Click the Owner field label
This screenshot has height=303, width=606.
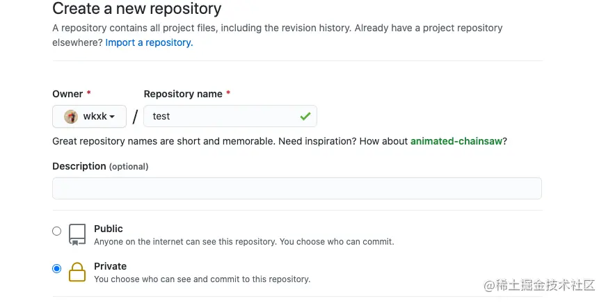(67, 94)
